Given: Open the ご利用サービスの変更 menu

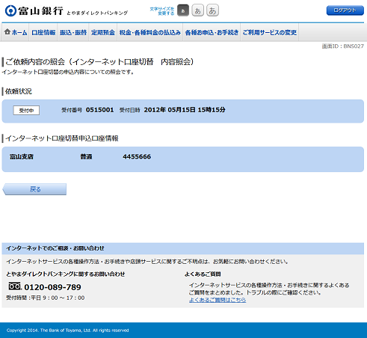Looking at the screenshot, I should pos(270,32).
